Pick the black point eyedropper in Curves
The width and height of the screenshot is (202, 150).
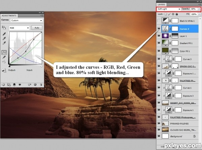4,34
